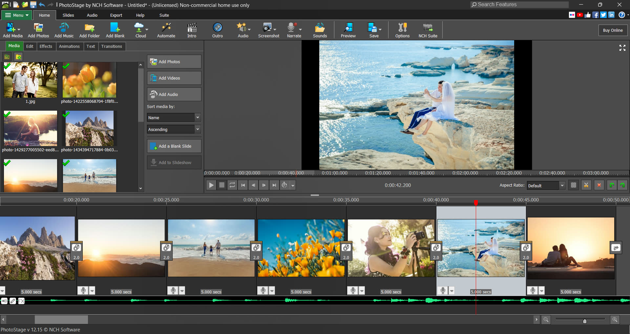The width and height of the screenshot is (630, 334).
Task: Click end-of-slideshow transition icon after the last slide
Action: coord(616,248)
